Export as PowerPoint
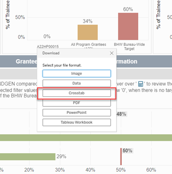Image resolution: width=172 pixels, height=174 pixels. click(x=76, y=113)
